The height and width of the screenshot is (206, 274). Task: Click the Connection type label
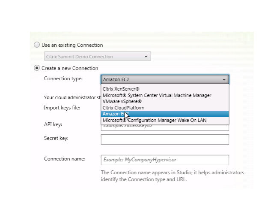(x=63, y=79)
